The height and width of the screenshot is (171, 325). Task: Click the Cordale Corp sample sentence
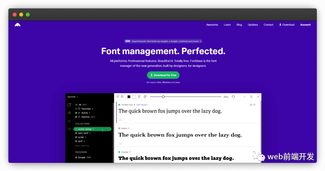point(170,111)
